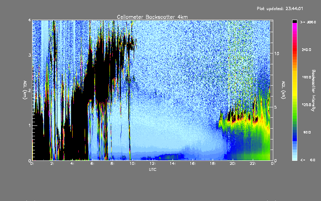Click the '4:' UTC tick label
The image size is (321, 201).
click(72, 164)
